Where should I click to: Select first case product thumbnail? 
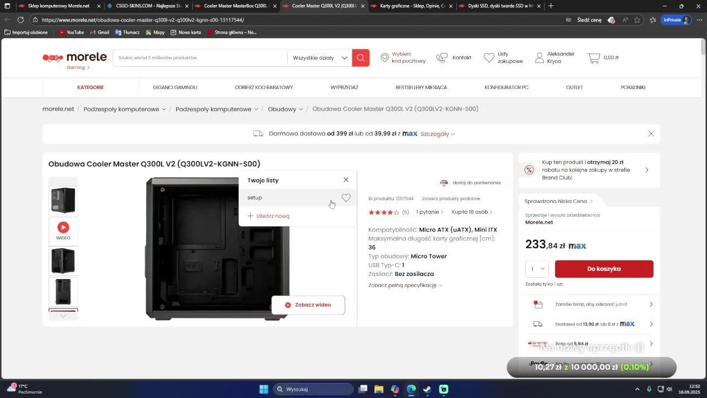[64, 200]
